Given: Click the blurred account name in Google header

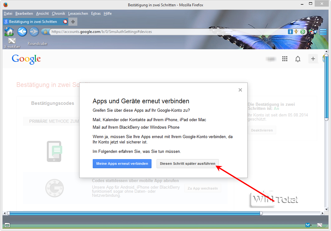Looking at the screenshot, I should (x=271, y=59).
